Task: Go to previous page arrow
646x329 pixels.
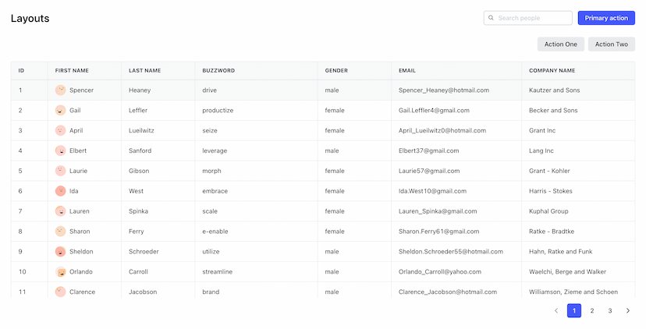Action: tap(556, 310)
